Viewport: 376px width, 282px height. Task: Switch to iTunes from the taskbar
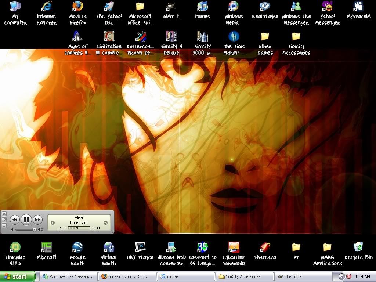[186, 276]
